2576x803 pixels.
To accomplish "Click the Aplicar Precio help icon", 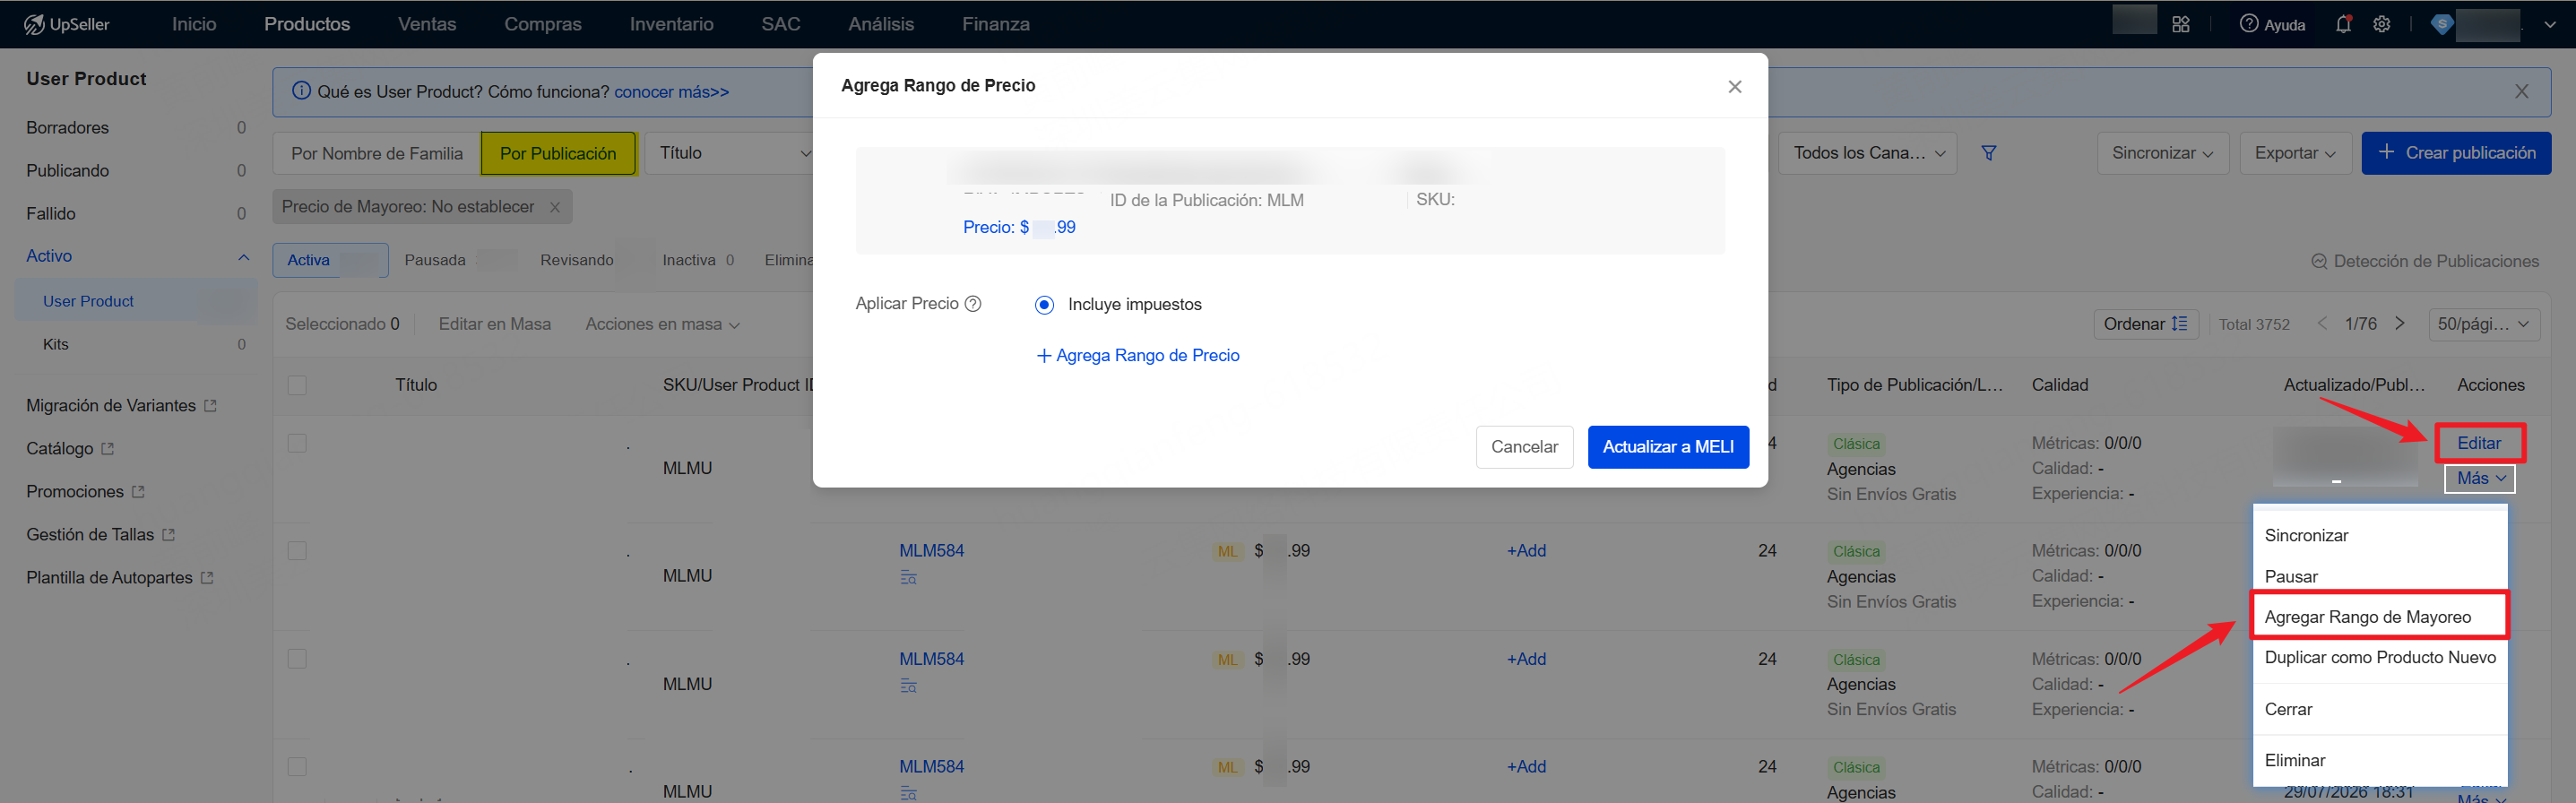I will (973, 303).
